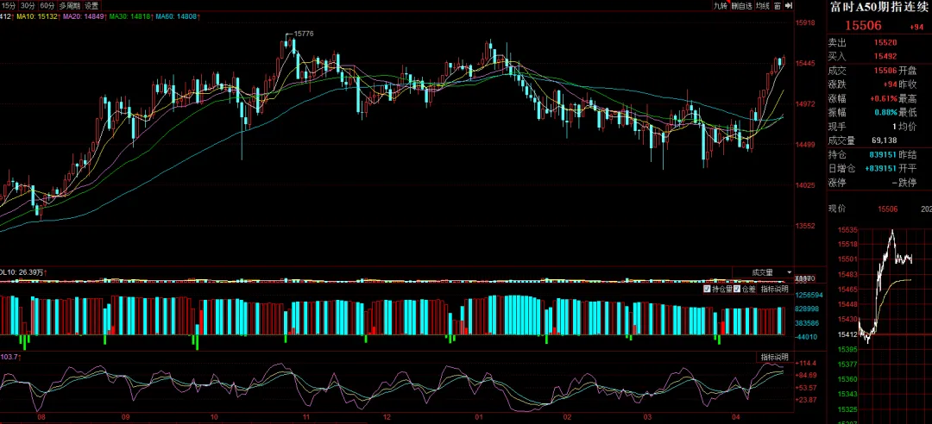Toggle the 均线 moving average button

pyautogui.click(x=763, y=5)
